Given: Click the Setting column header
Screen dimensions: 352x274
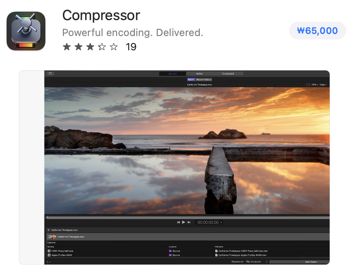Looking at the screenshot, I should pyautogui.click(x=51, y=247).
